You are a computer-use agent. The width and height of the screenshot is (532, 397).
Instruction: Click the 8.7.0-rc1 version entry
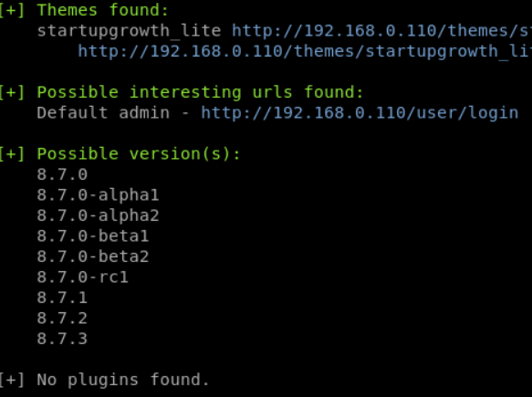click(x=82, y=277)
